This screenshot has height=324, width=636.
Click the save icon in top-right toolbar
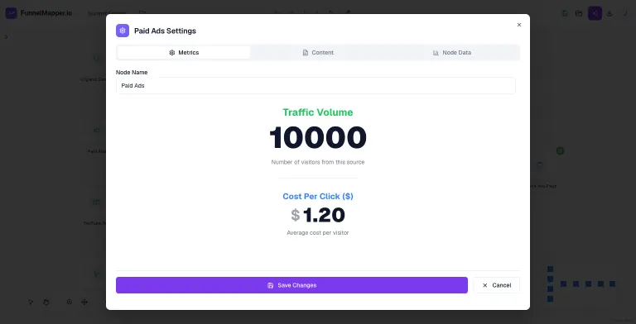565,13
